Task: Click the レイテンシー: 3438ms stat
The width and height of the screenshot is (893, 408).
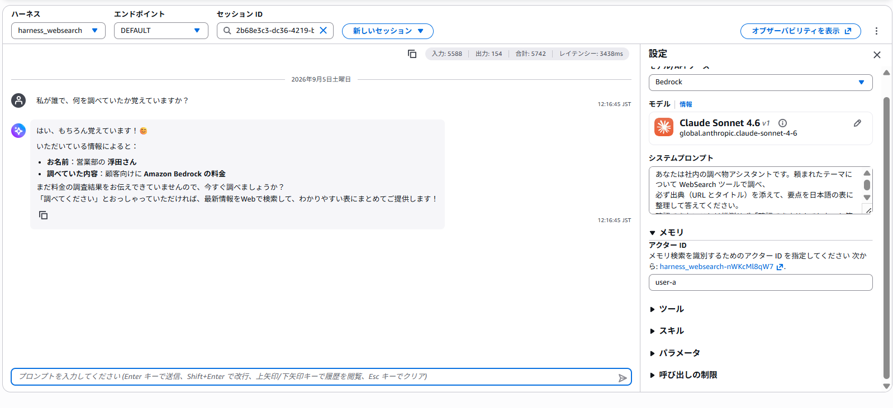Action: point(591,54)
